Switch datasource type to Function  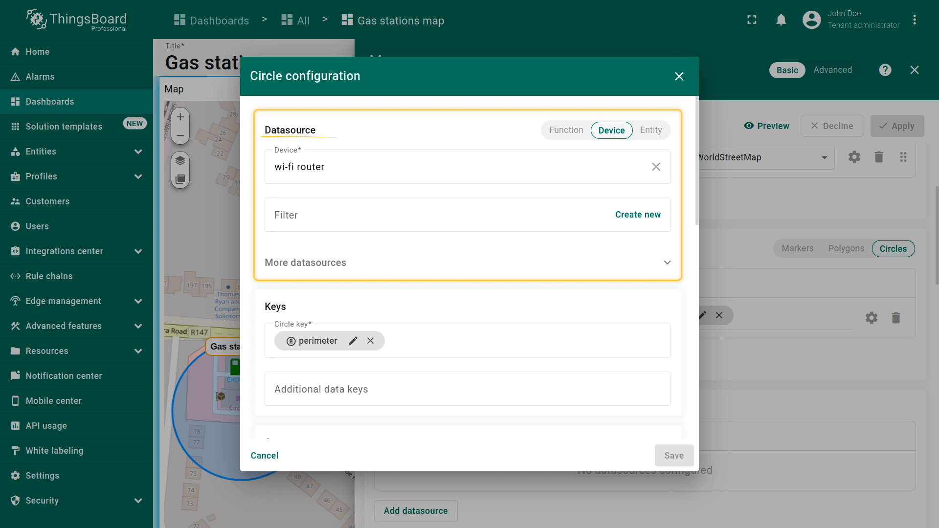(x=566, y=130)
